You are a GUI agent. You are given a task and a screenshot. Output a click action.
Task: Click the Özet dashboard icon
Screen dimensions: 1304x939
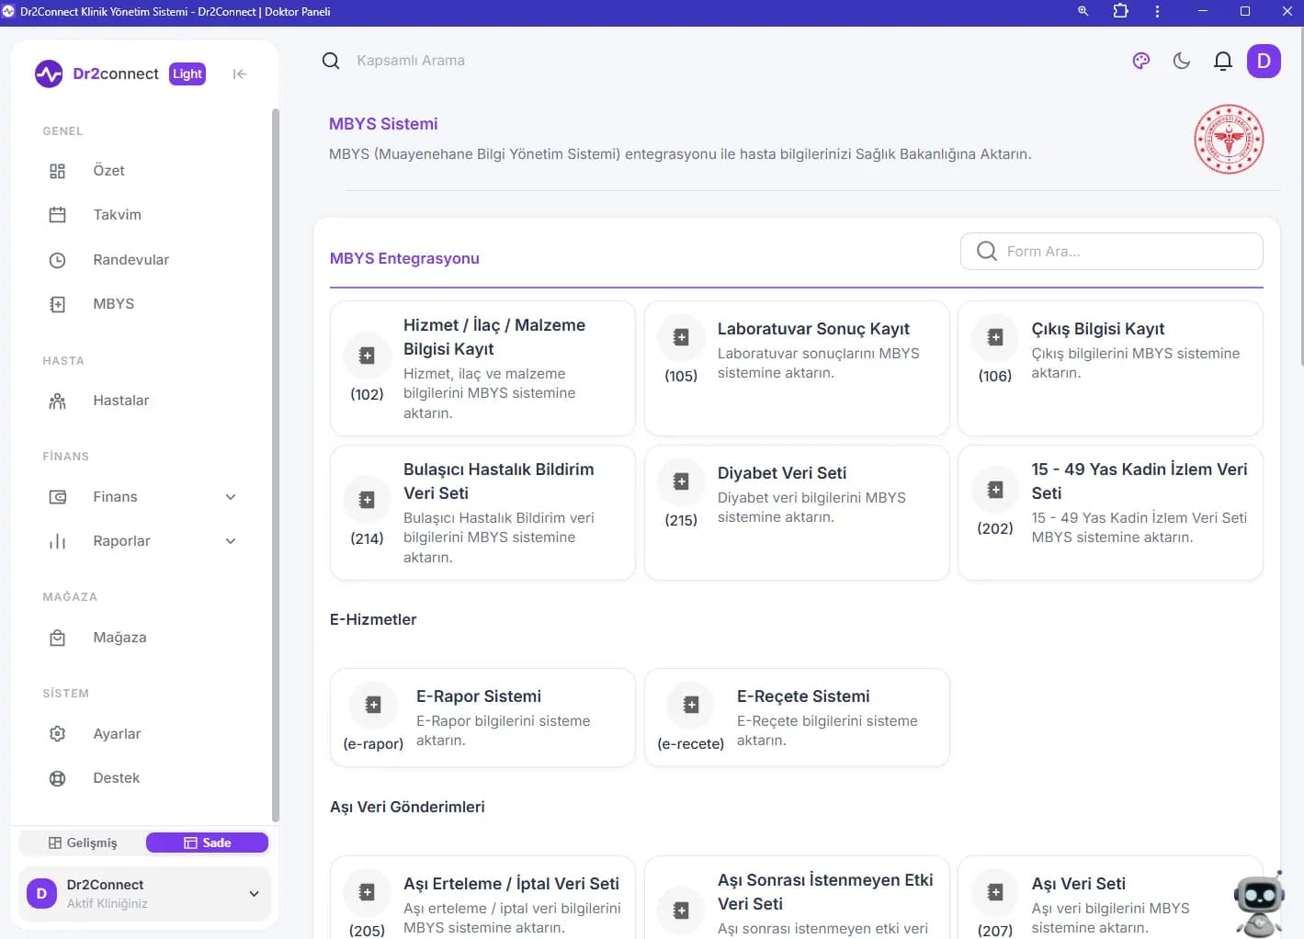pyautogui.click(x=57, y=171)
